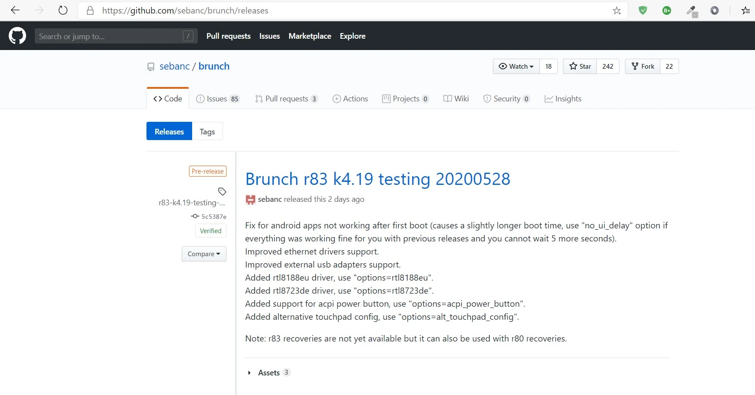755x395 pixels.
Task: Select the Tags button
Action: tap(207, 131)
